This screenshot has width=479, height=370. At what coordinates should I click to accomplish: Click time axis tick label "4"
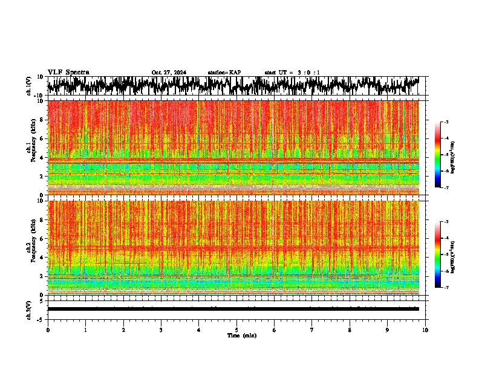[x=199, y=330]
